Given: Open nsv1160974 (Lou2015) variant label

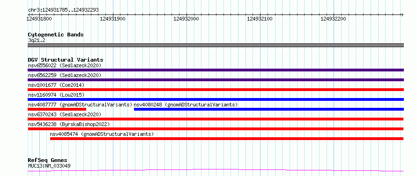Looking at the screenshot, I should (56, 95).
